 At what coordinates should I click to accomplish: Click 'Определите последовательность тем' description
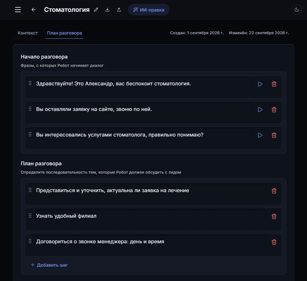tap(101, 172)
